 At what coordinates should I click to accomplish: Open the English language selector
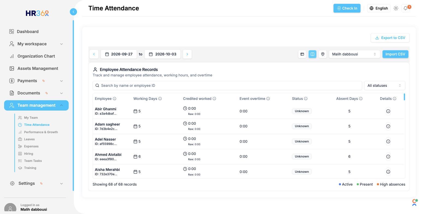tap(379, 8)
